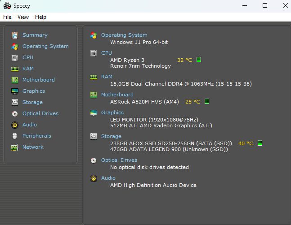Select Graphics in the sidebar
This screenshot has width=291, height=225.
[34, 91]
